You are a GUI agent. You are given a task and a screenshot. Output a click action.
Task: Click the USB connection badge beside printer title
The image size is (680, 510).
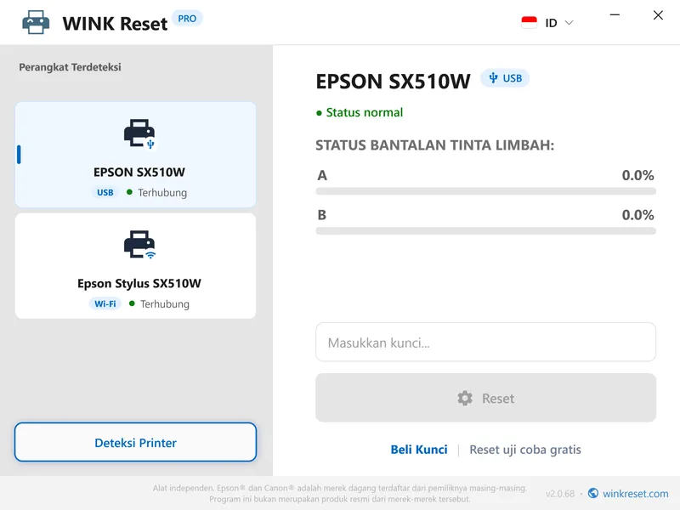click(x=505, y=78)
